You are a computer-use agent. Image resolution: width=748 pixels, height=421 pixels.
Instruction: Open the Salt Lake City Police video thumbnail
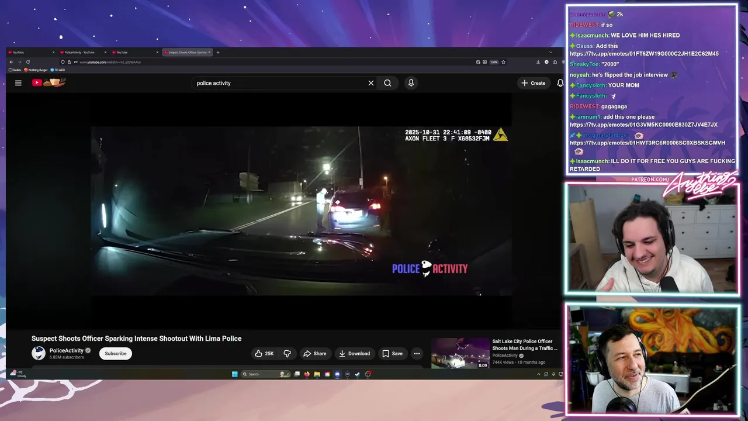coord(460,353)
